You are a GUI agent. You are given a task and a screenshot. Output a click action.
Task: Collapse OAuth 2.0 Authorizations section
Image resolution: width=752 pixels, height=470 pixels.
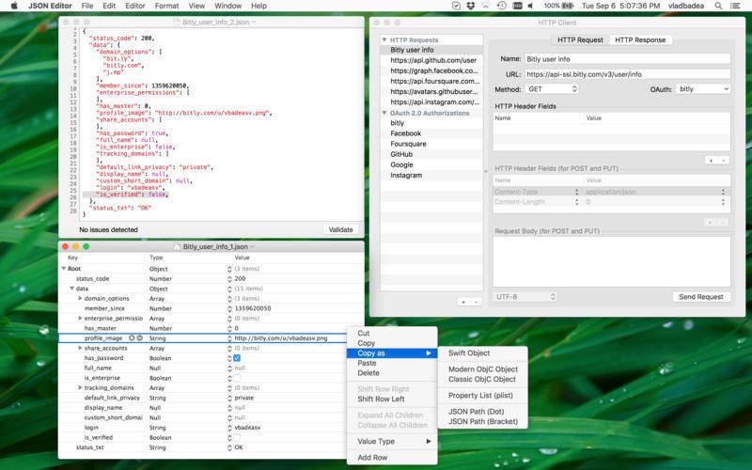click(x=384, y=113)
